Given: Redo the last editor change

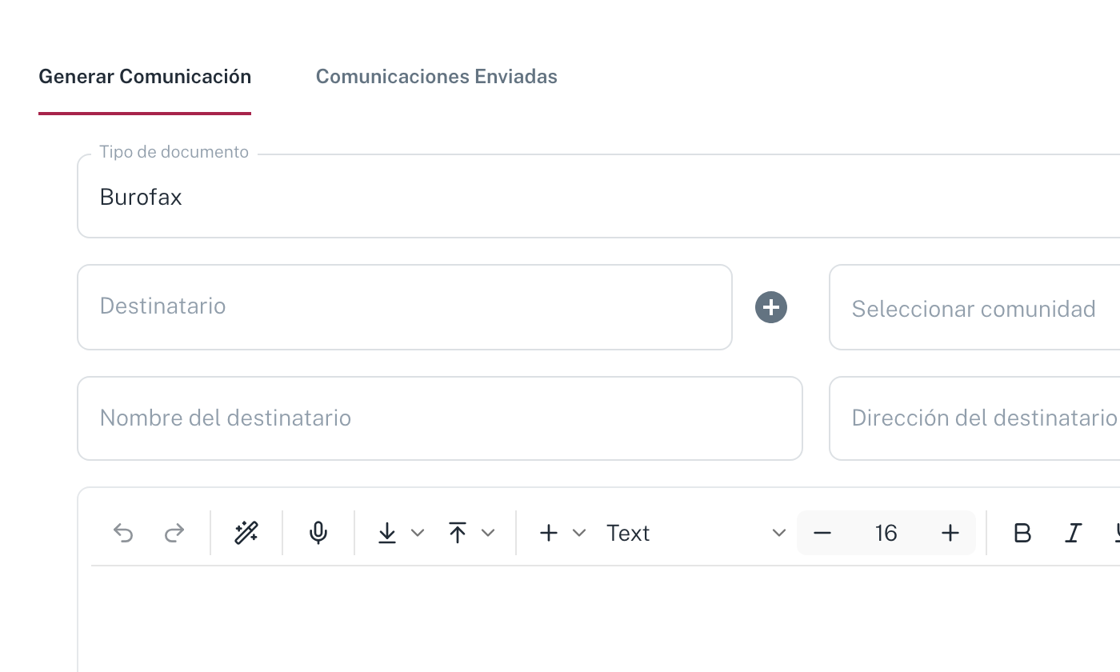Looking at the screenshot, I should [x=174, y=533].
